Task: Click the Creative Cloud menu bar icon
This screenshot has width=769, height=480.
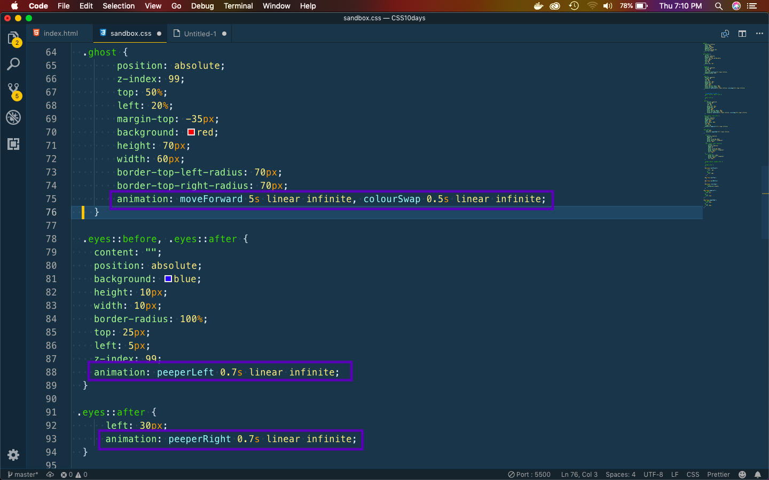Action: (555, 6)
